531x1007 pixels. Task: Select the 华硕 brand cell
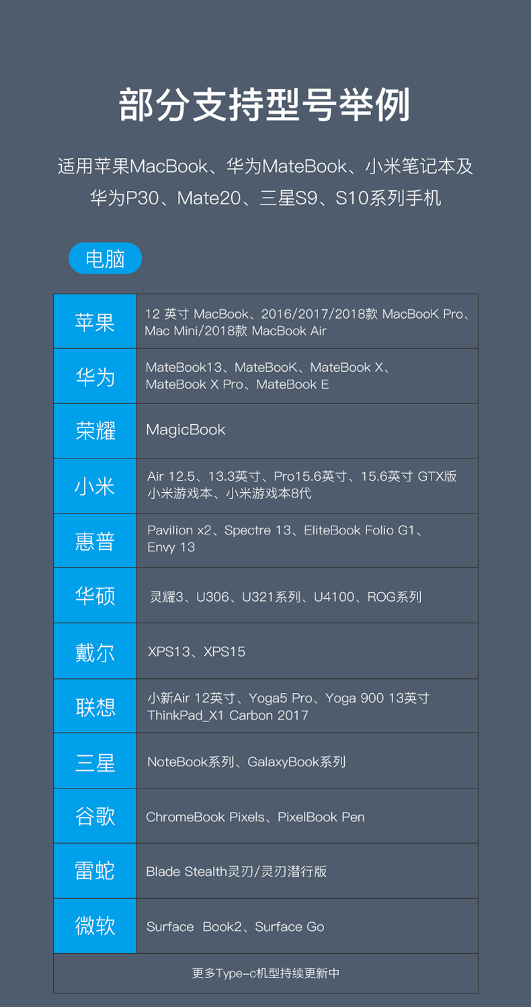[95, 596]
